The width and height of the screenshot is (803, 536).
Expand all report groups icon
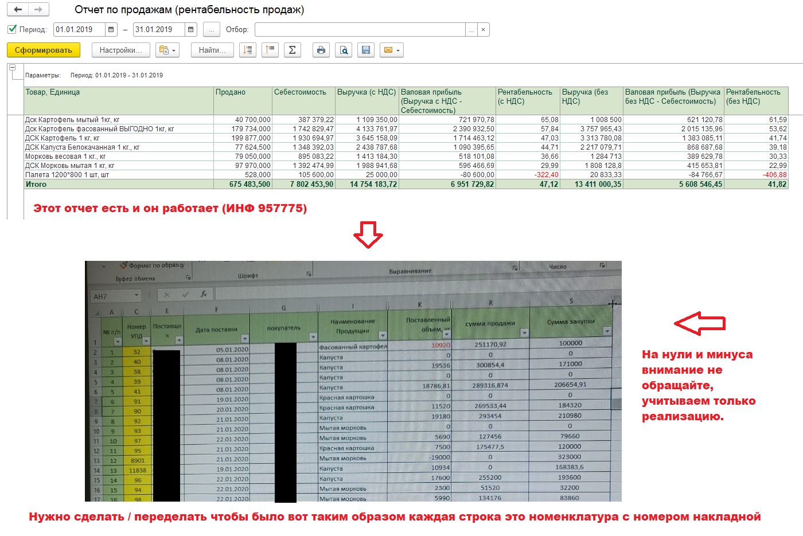[x=248, y=50]
